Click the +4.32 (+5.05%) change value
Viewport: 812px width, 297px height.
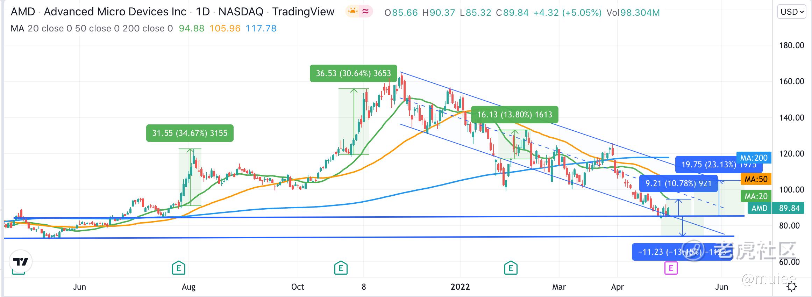568,13
